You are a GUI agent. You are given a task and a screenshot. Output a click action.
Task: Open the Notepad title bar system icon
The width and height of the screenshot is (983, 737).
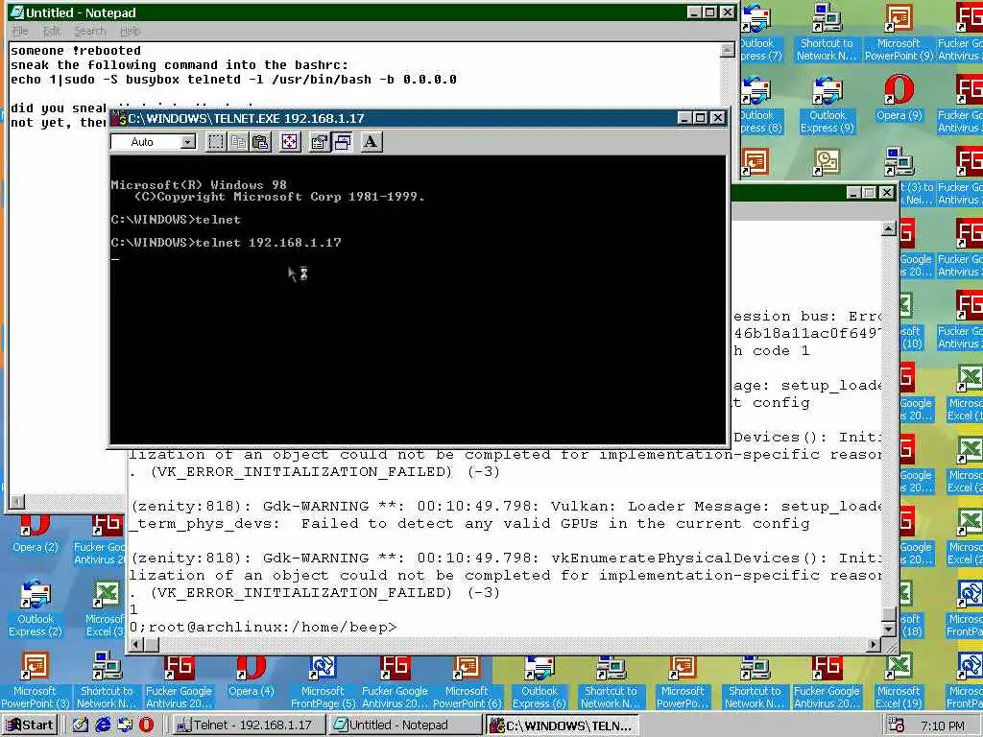[x=17, y=12]
